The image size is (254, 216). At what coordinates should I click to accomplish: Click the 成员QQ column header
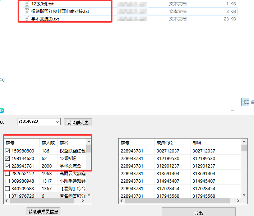coord(165,142)
